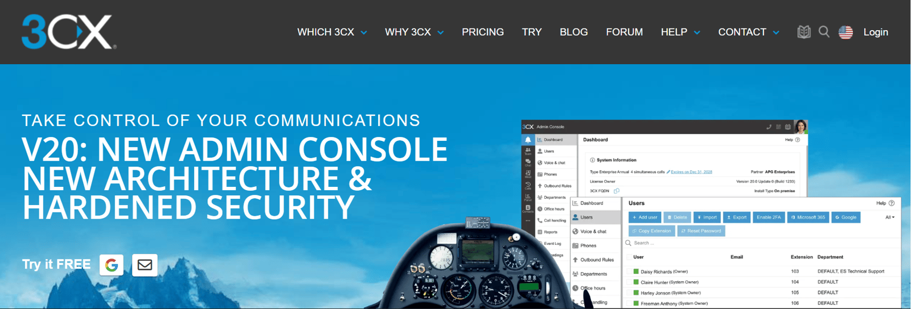This screenshot has width=911, height=309.
Task: Click the Import button
Action: click(x=707, y=217)
